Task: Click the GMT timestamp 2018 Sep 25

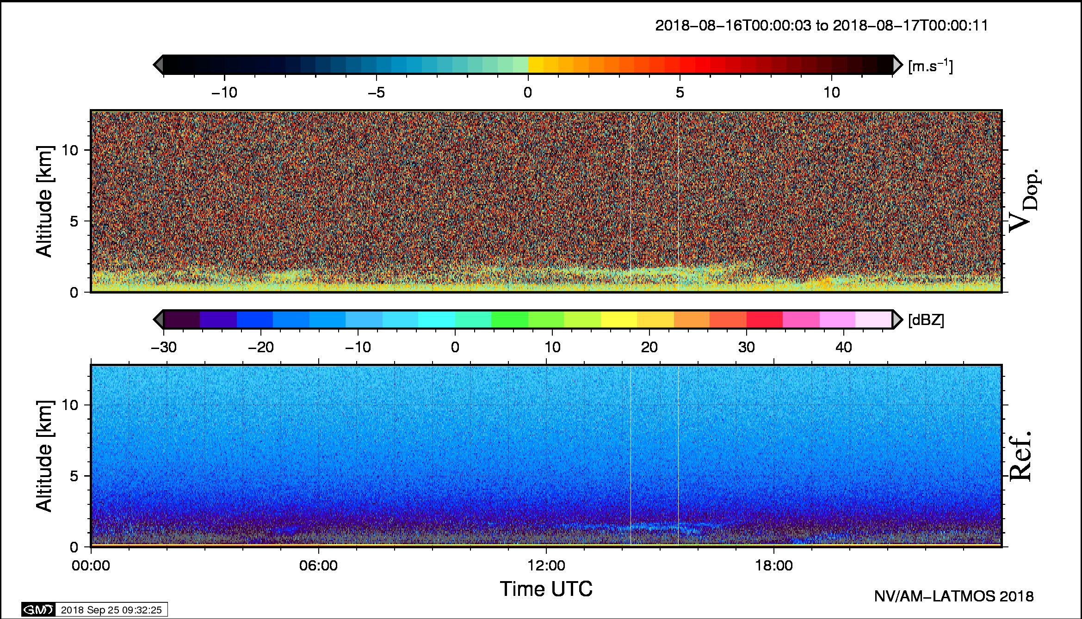Action: [111, 610]
